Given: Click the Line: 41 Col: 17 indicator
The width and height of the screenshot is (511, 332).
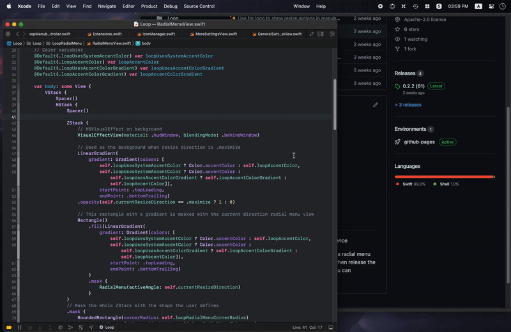Looking at the screenshot, I should [307, 327].
